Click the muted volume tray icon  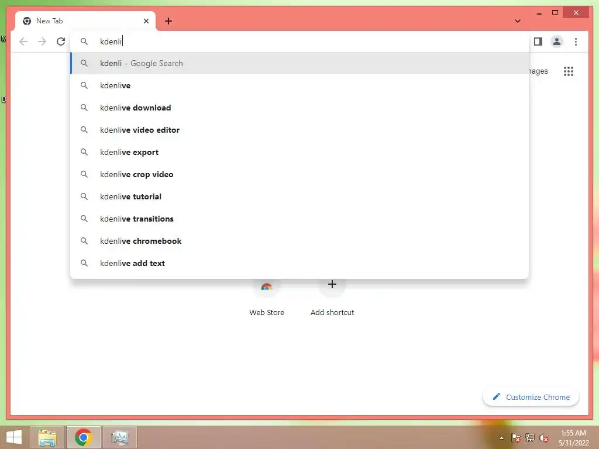(544, 438)
